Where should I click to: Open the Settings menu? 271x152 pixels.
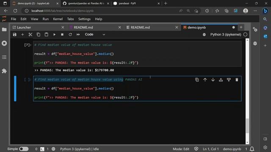click(x=84, y=19)
